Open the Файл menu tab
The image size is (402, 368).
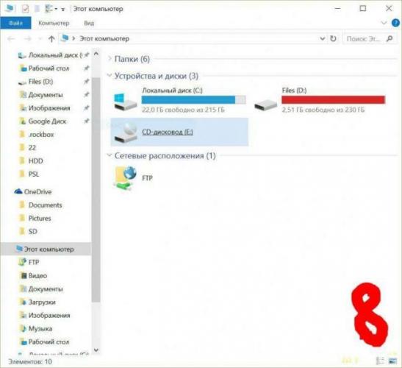15,23
